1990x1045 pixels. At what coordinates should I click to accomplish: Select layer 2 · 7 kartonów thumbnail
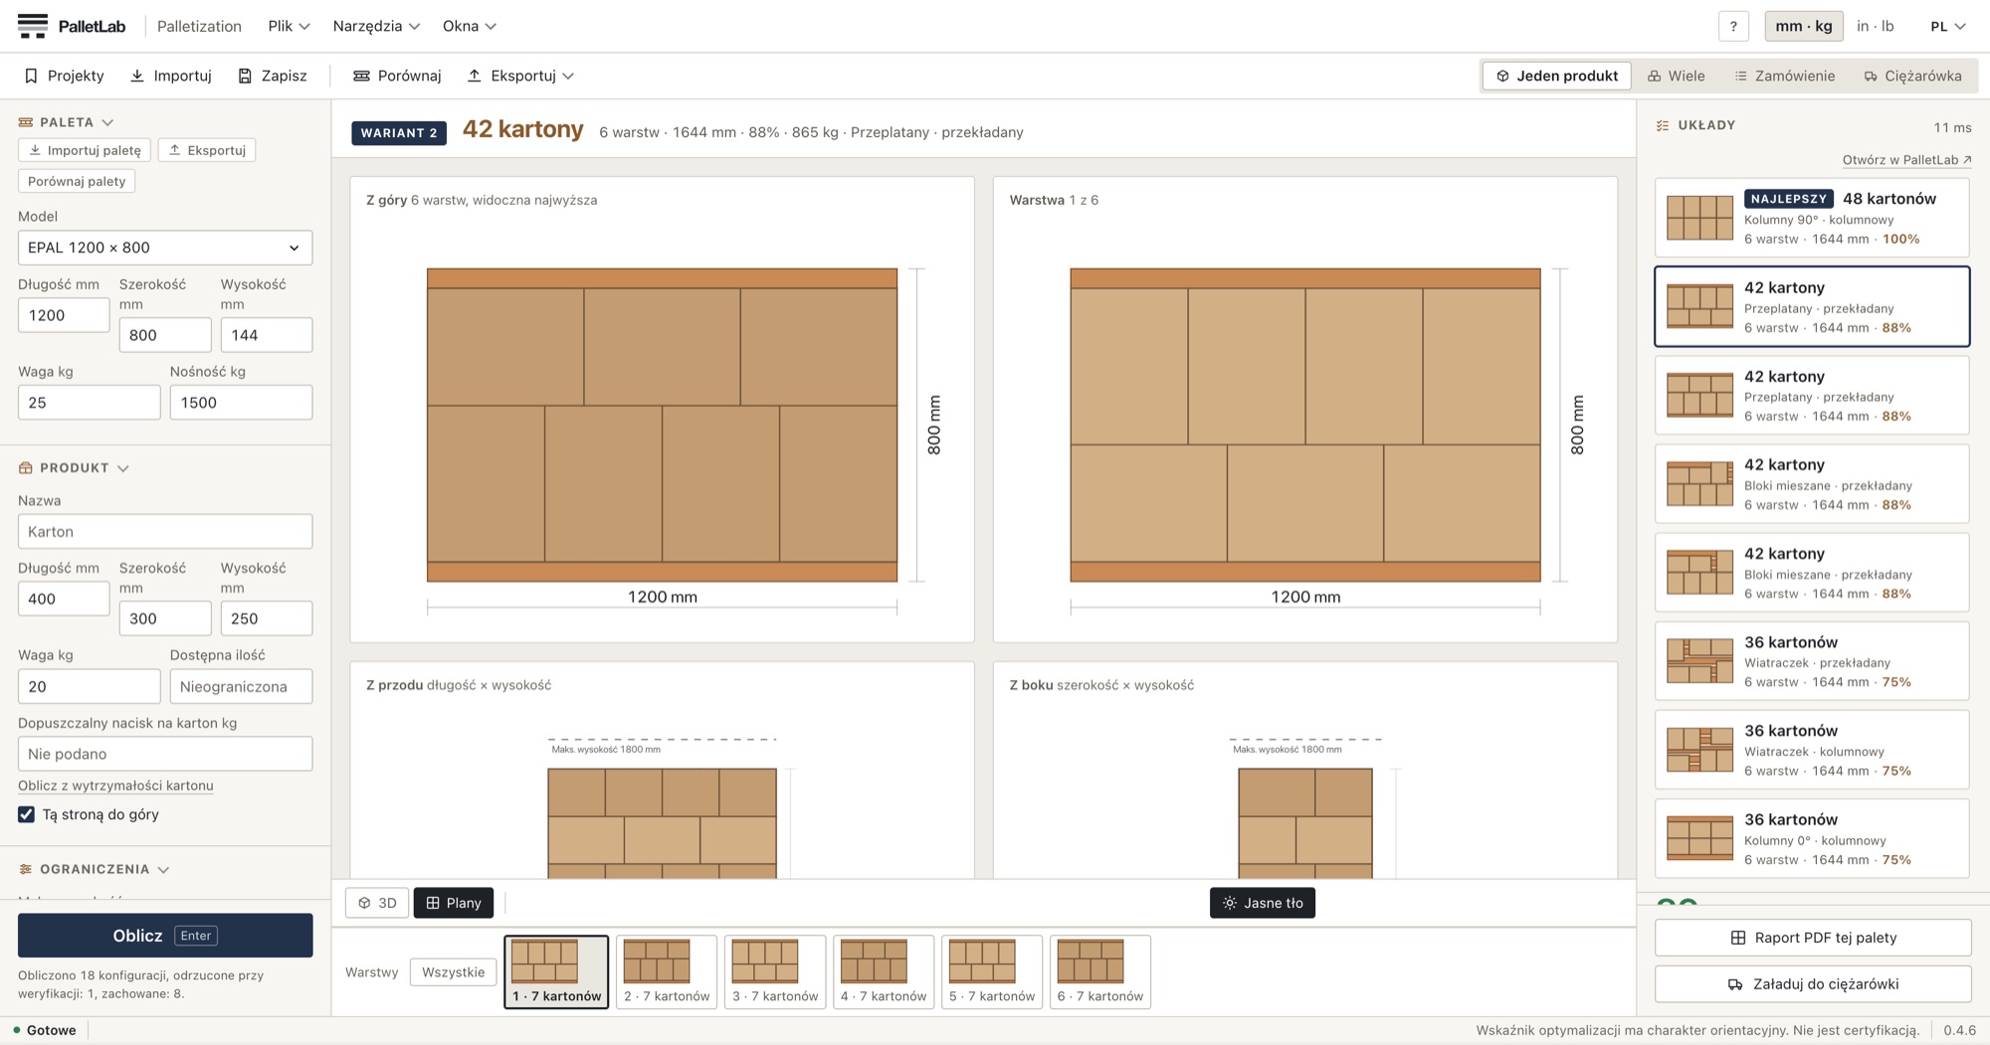667,972
